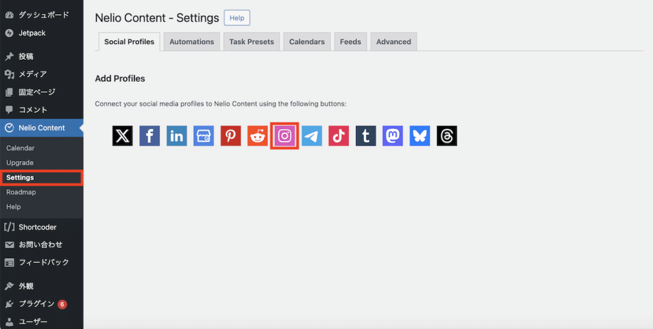Add a Mastodon profile
The height and width of the screenshot is (329, 653).
point(393,136)
